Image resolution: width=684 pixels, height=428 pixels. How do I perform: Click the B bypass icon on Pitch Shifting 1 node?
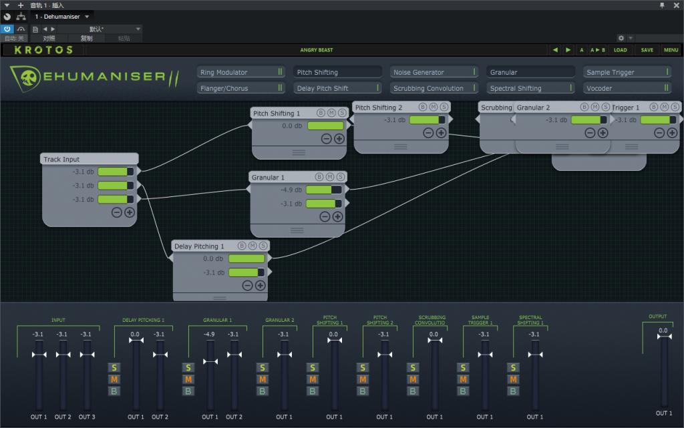point(321,113)
